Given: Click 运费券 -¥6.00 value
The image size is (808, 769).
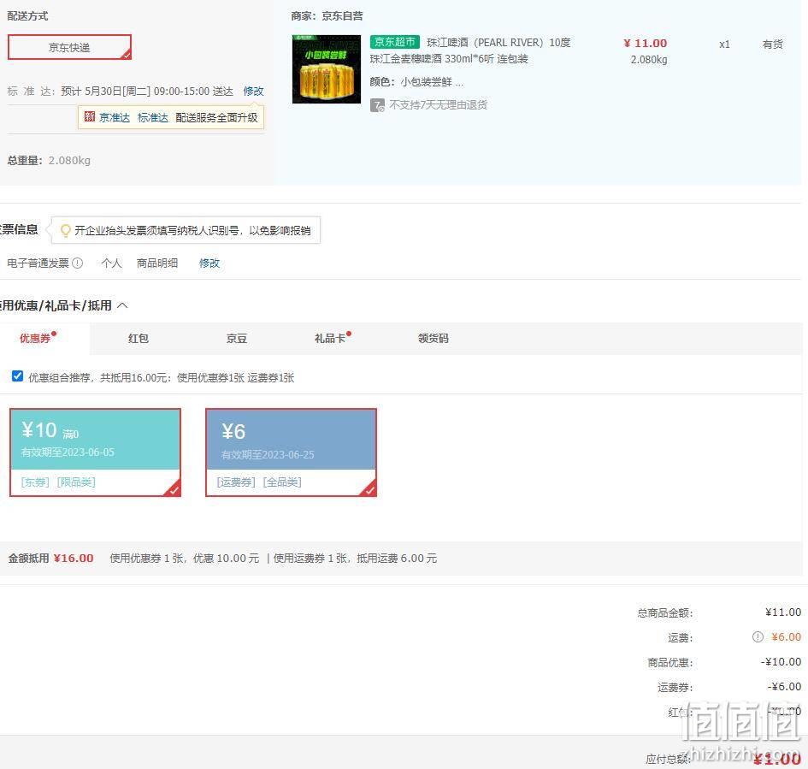Looking at the screenshot, I should [x=784, y=687].
